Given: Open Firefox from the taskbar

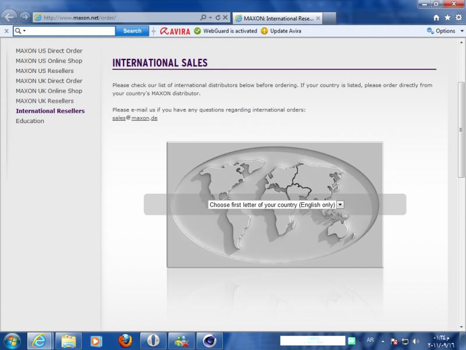Looking at the screenshot, I should 125,341.
